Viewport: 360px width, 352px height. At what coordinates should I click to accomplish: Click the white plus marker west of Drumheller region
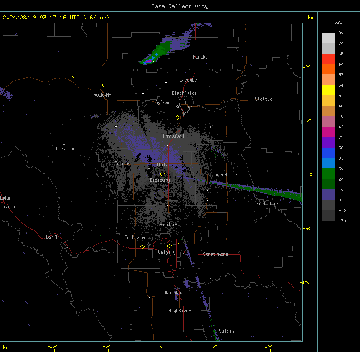256,157
